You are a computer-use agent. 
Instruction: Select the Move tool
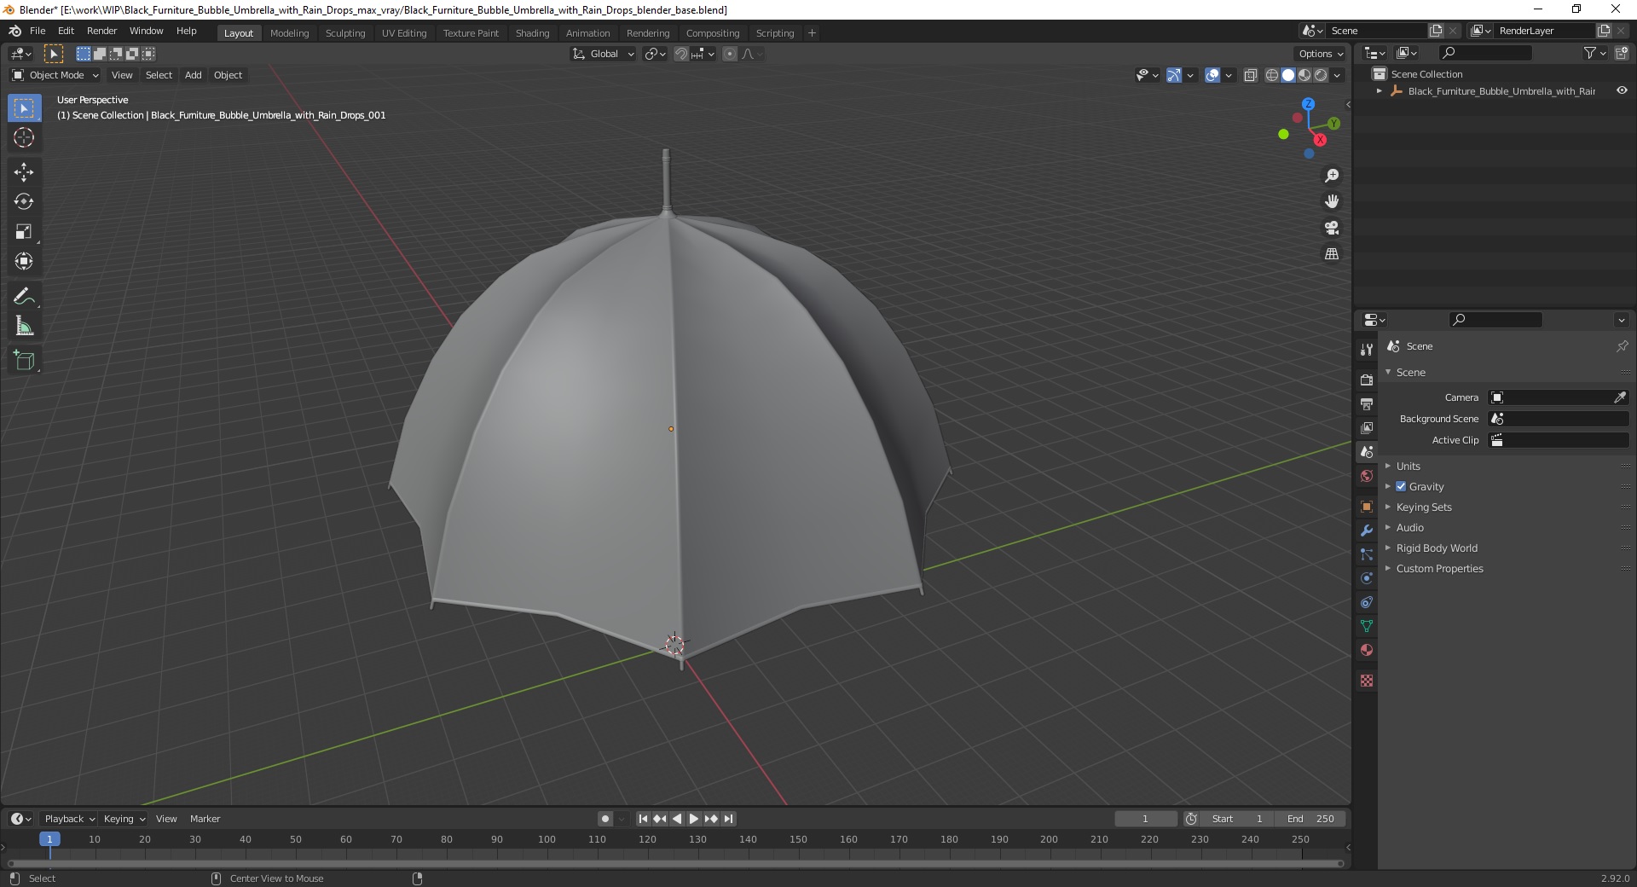24,172
